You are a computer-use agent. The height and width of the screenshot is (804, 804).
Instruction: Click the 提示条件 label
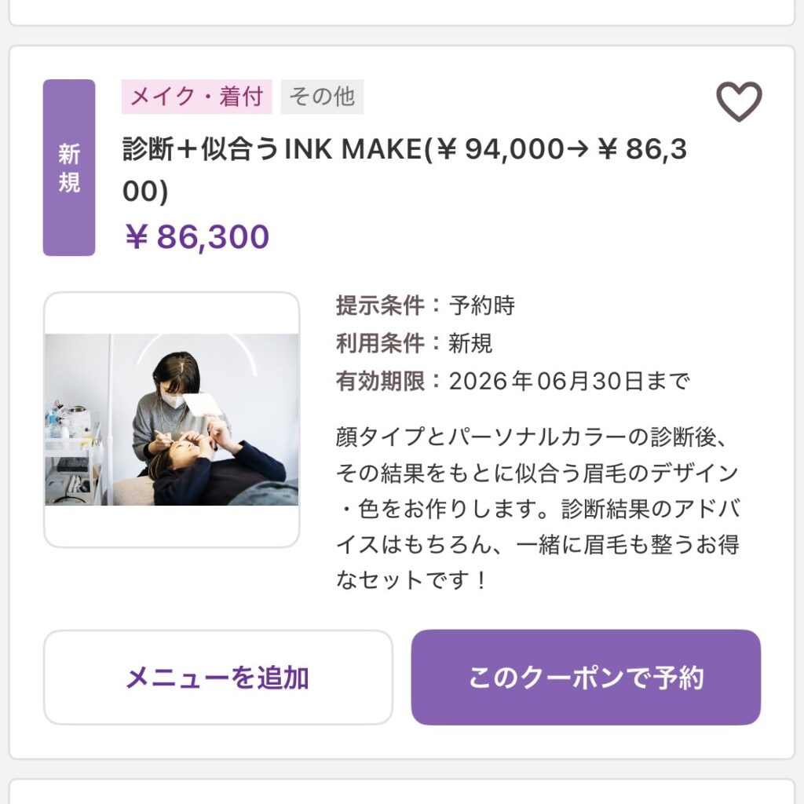381,305
